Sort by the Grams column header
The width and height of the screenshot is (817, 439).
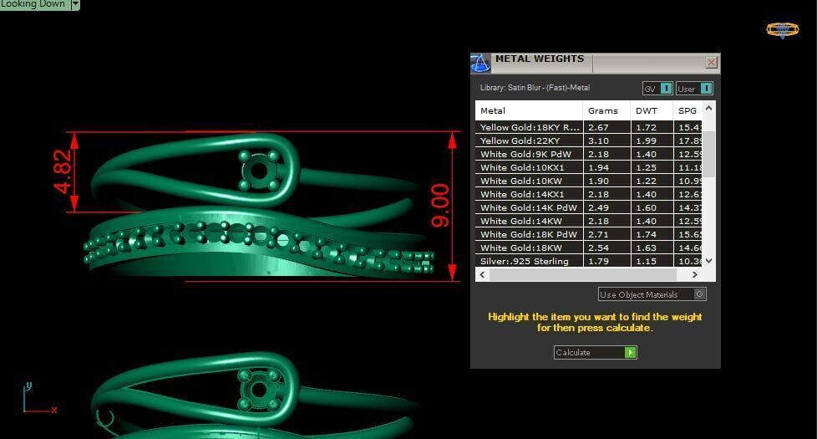click(x=606, y=110)
